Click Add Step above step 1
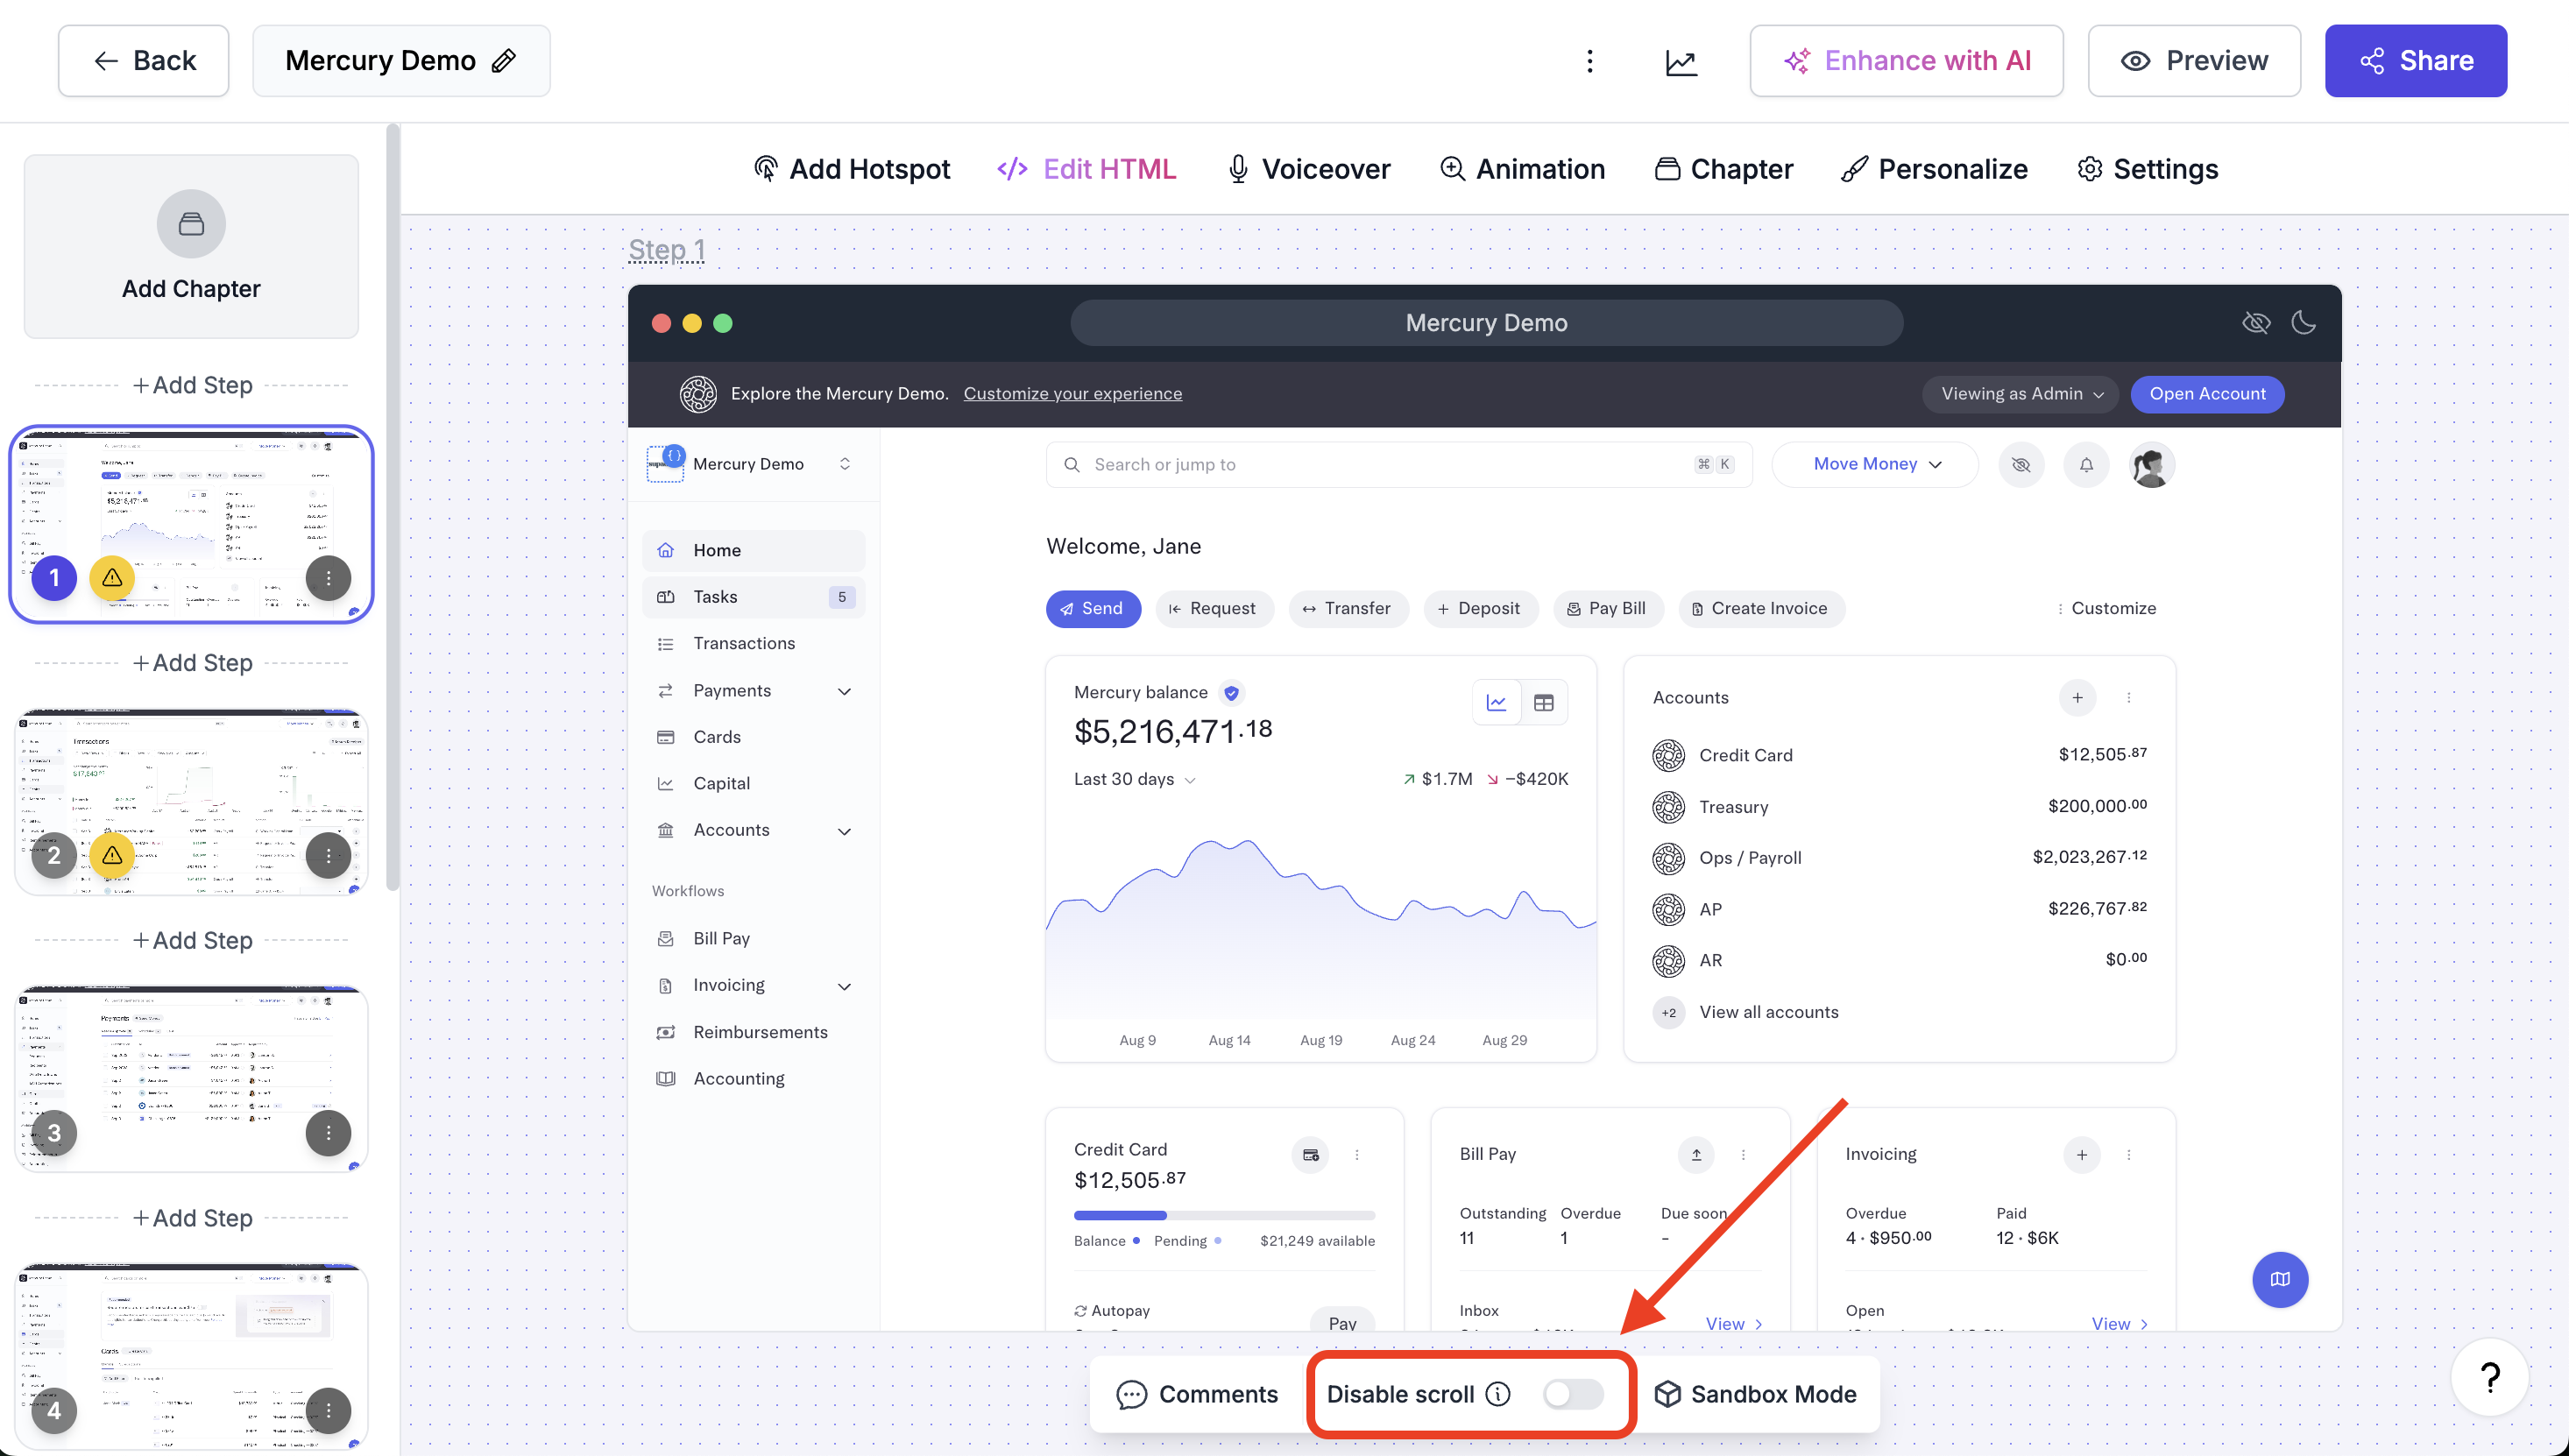The width and height of the screenshot is (2569, 1456). pos(192,385)
